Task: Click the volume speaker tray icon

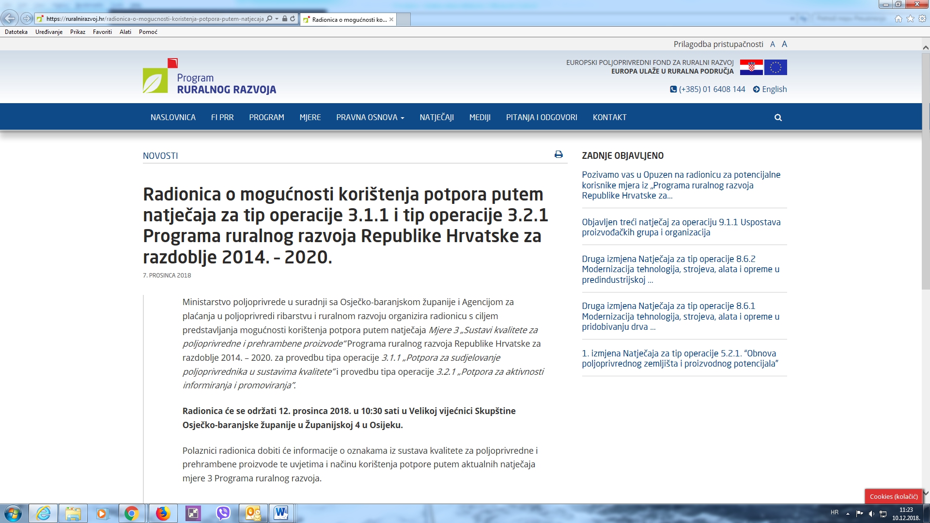Action: tap(871, 513)
